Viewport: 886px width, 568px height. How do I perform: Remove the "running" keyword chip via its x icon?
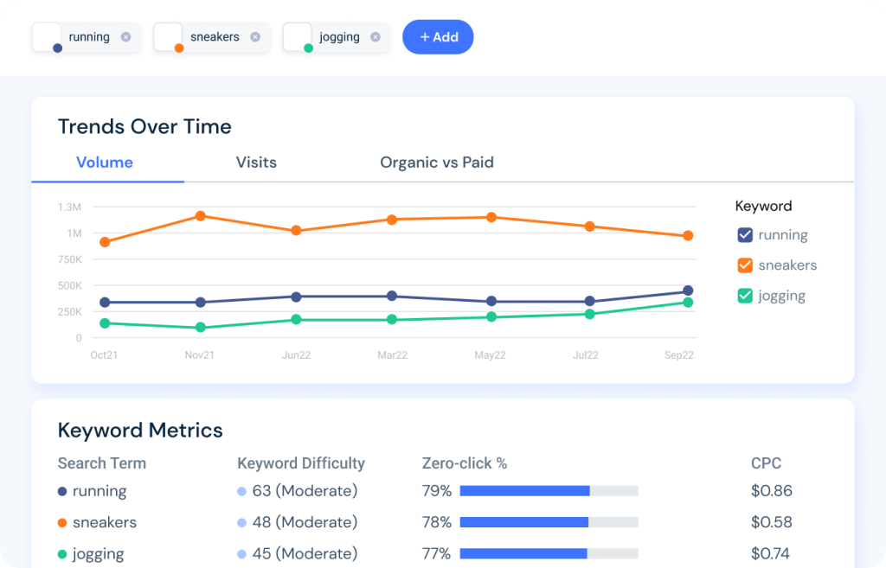(126, 37)
